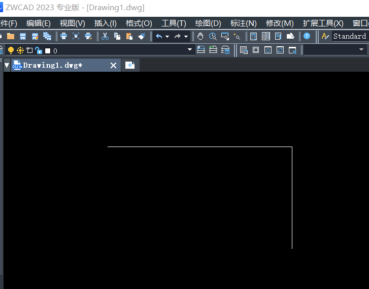The height and width of the screenshot is (289, 369).
Task: Click the Save All drawings icon
Action: tap(47, 36)
